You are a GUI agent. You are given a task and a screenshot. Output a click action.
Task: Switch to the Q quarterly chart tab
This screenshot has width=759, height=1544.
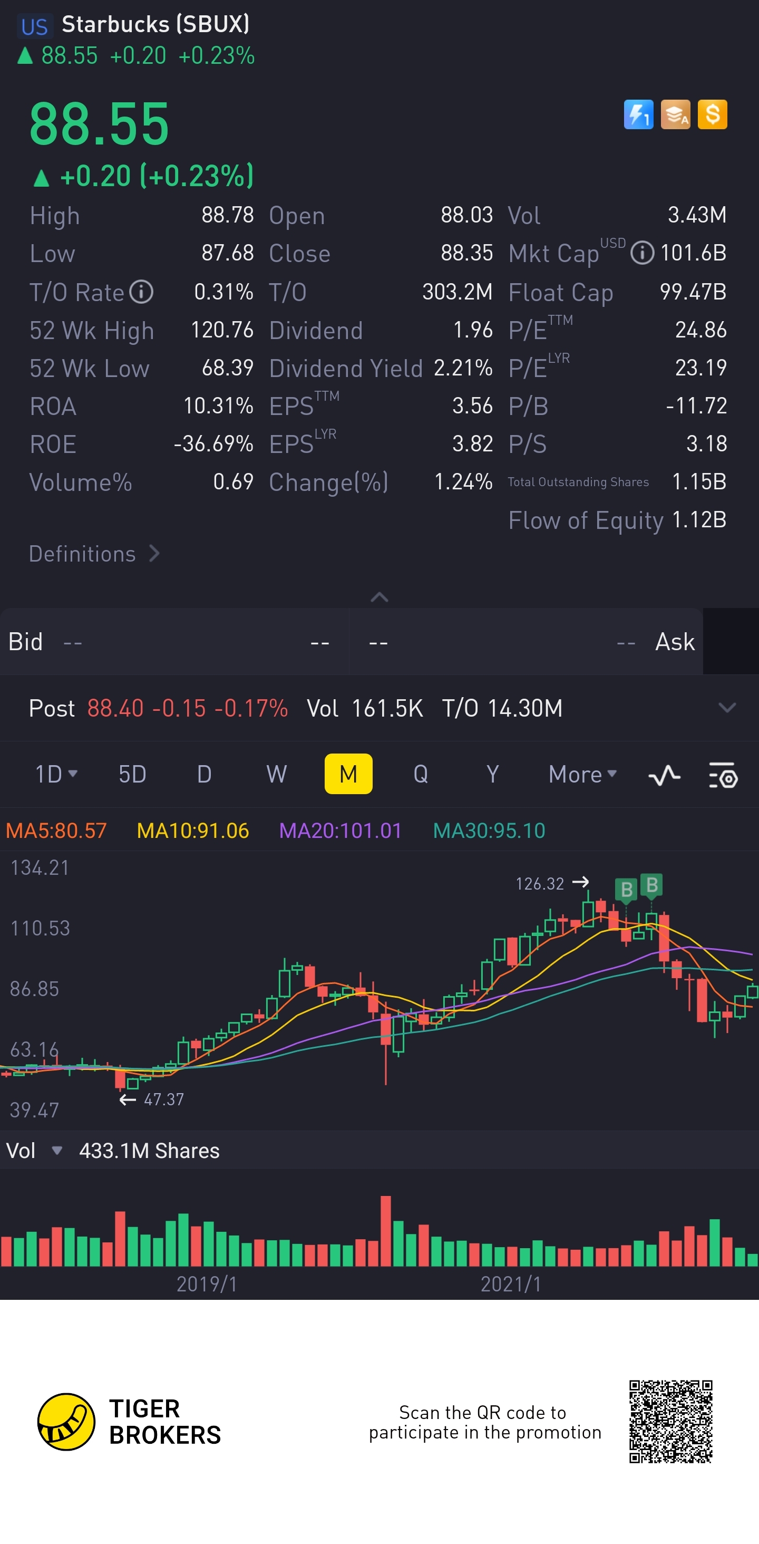pyautogui.click(x=421, y=774)
